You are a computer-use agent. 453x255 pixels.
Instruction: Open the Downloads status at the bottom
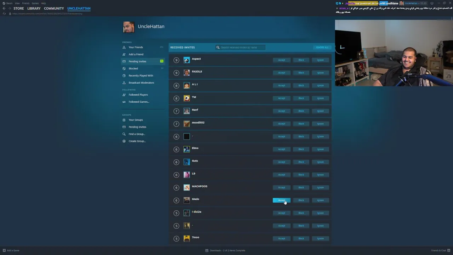click(225, 250)
